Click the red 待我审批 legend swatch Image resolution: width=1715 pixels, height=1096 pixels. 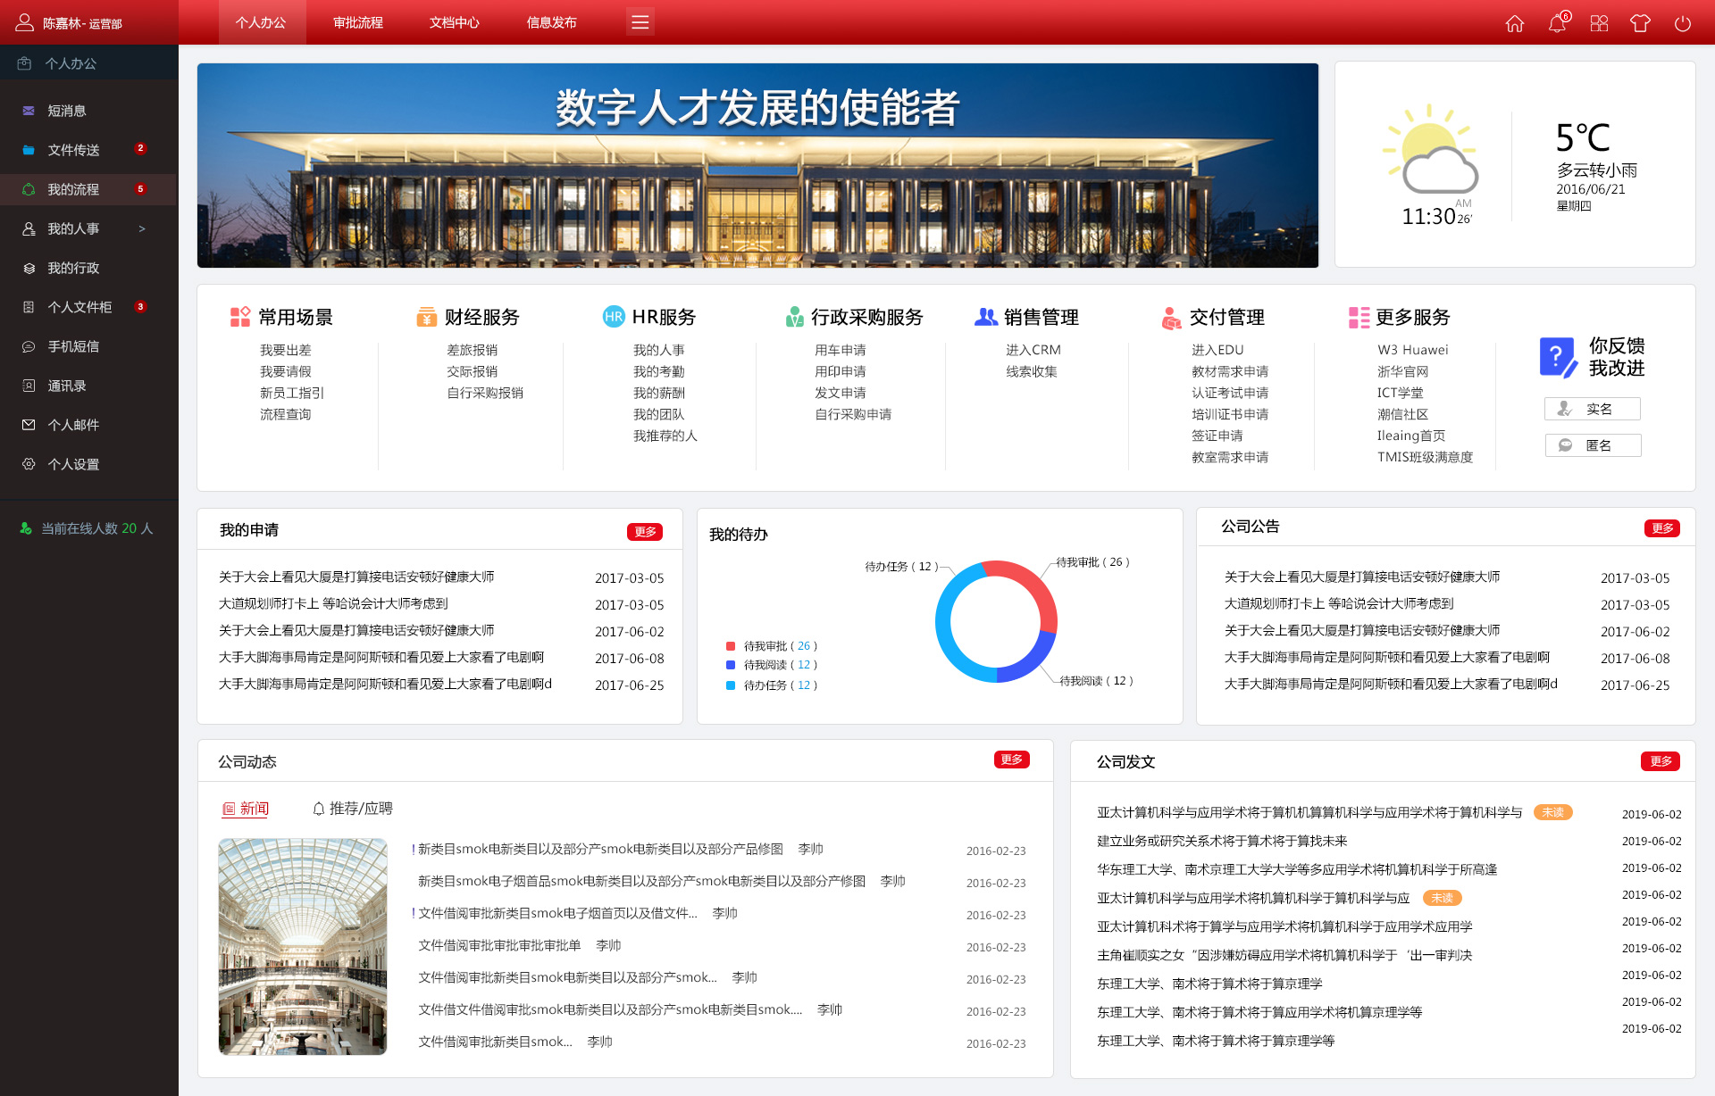[731, 646]
